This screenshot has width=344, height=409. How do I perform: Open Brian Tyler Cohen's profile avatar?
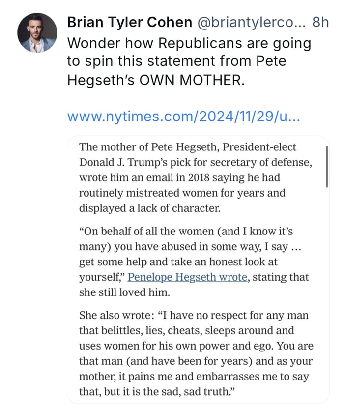click(x=37, y=32)
